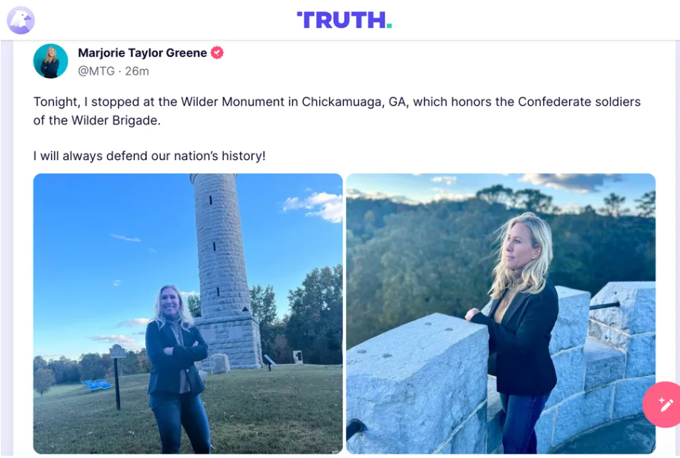Open the post via 26m timestamp

136,71
